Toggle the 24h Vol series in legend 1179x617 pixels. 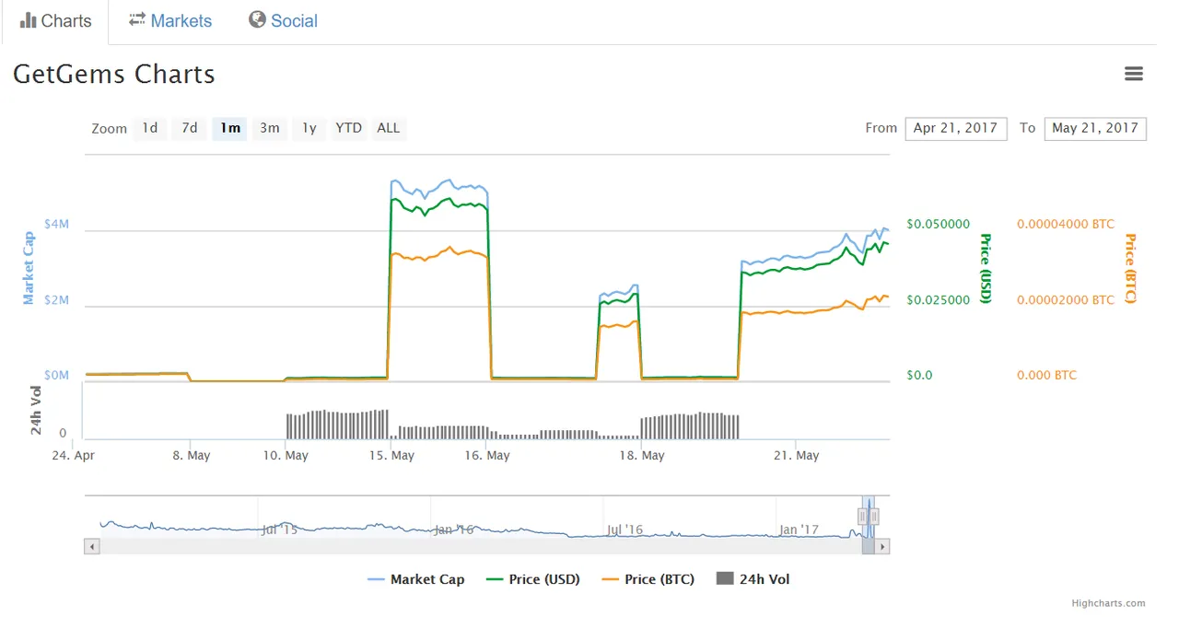pos(753,579)
